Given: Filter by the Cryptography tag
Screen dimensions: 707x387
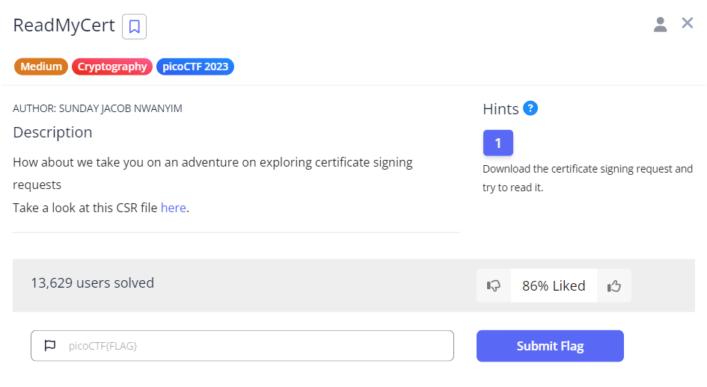Looking at the screenshot, I should 112,66.
